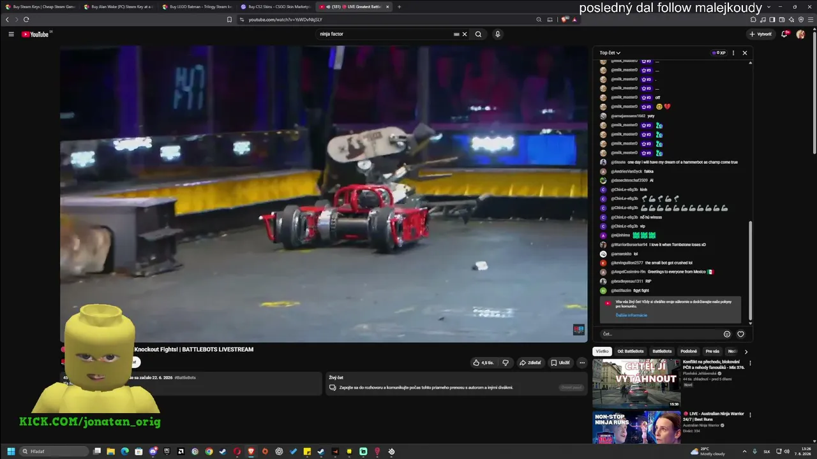Viewport: 817px width, 459px height.
Task: Open live chat options menu
Action: (x=733, y=53)
